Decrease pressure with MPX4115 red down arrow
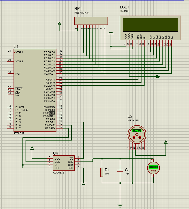Viewport: 189px width, 209px height. coord(140,137)
